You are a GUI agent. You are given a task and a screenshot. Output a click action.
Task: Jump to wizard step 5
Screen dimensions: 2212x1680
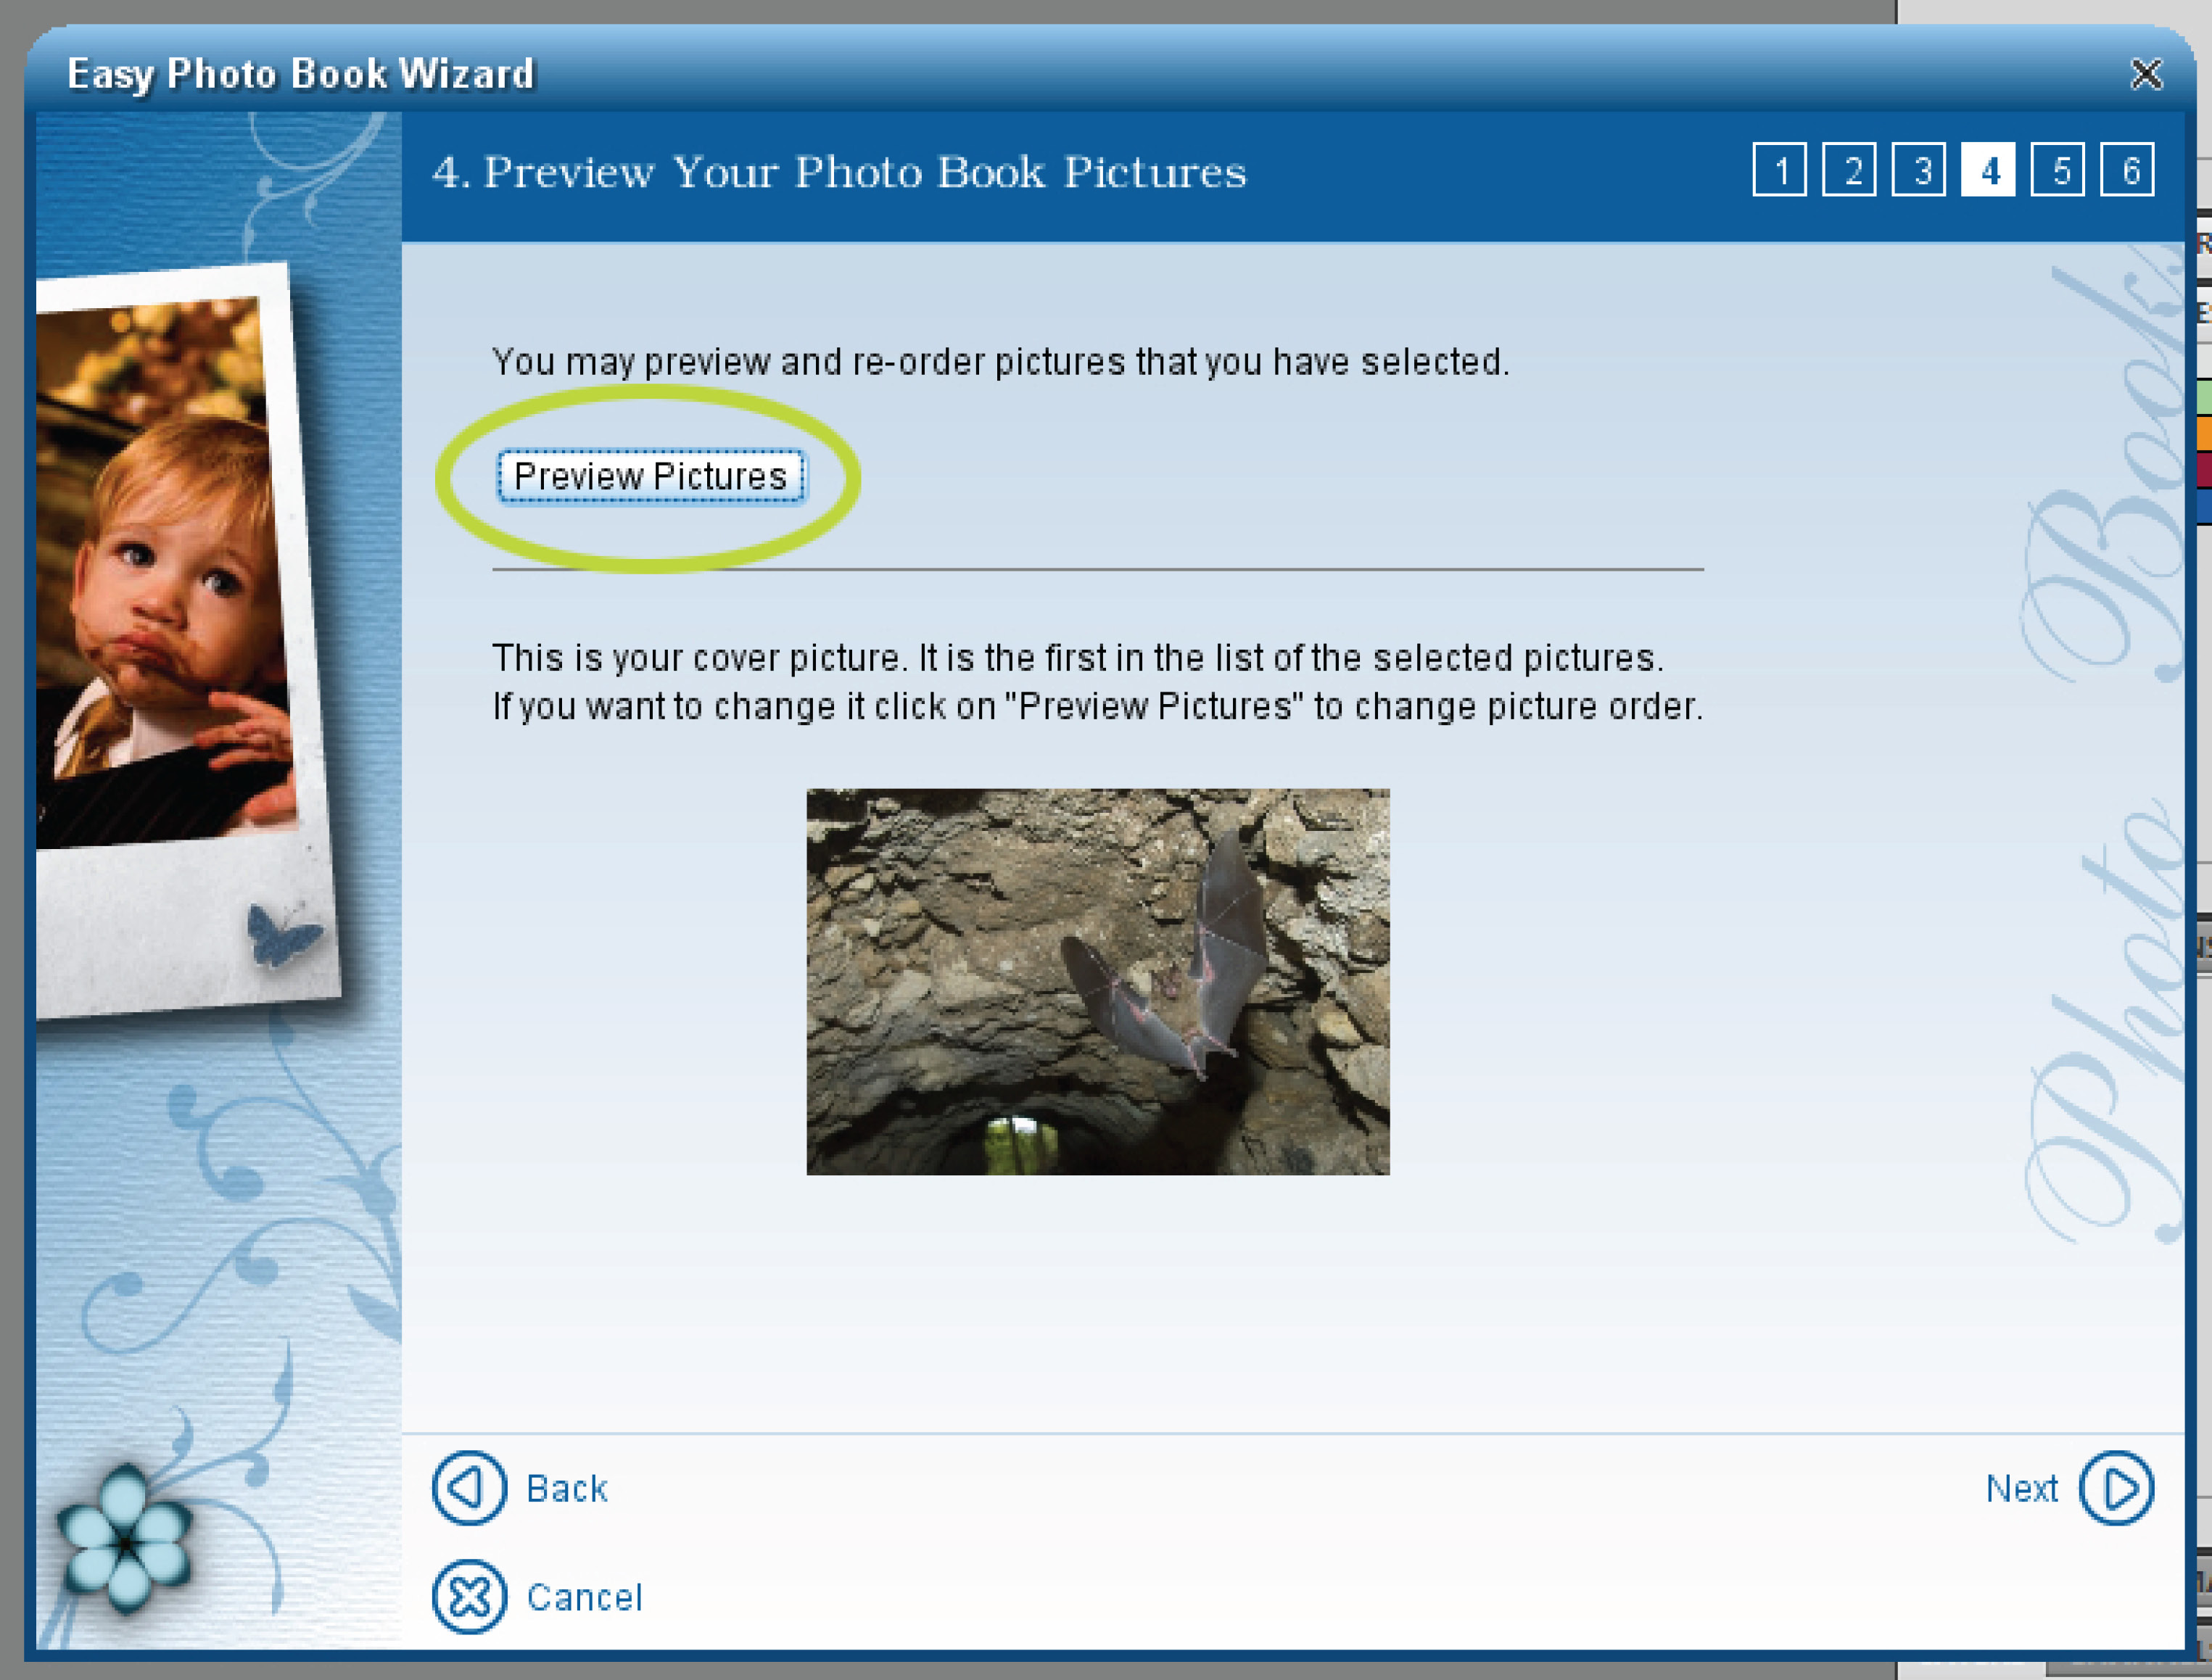pos(2058,170)
